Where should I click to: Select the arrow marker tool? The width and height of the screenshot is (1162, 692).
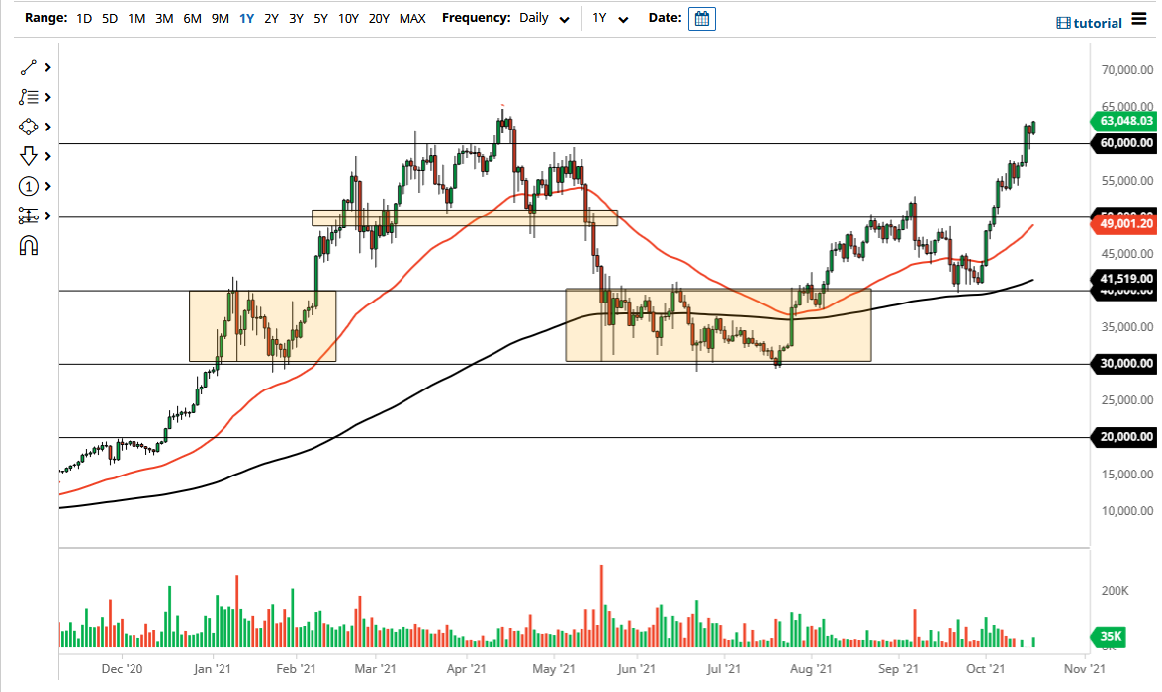tap(28, 156)
